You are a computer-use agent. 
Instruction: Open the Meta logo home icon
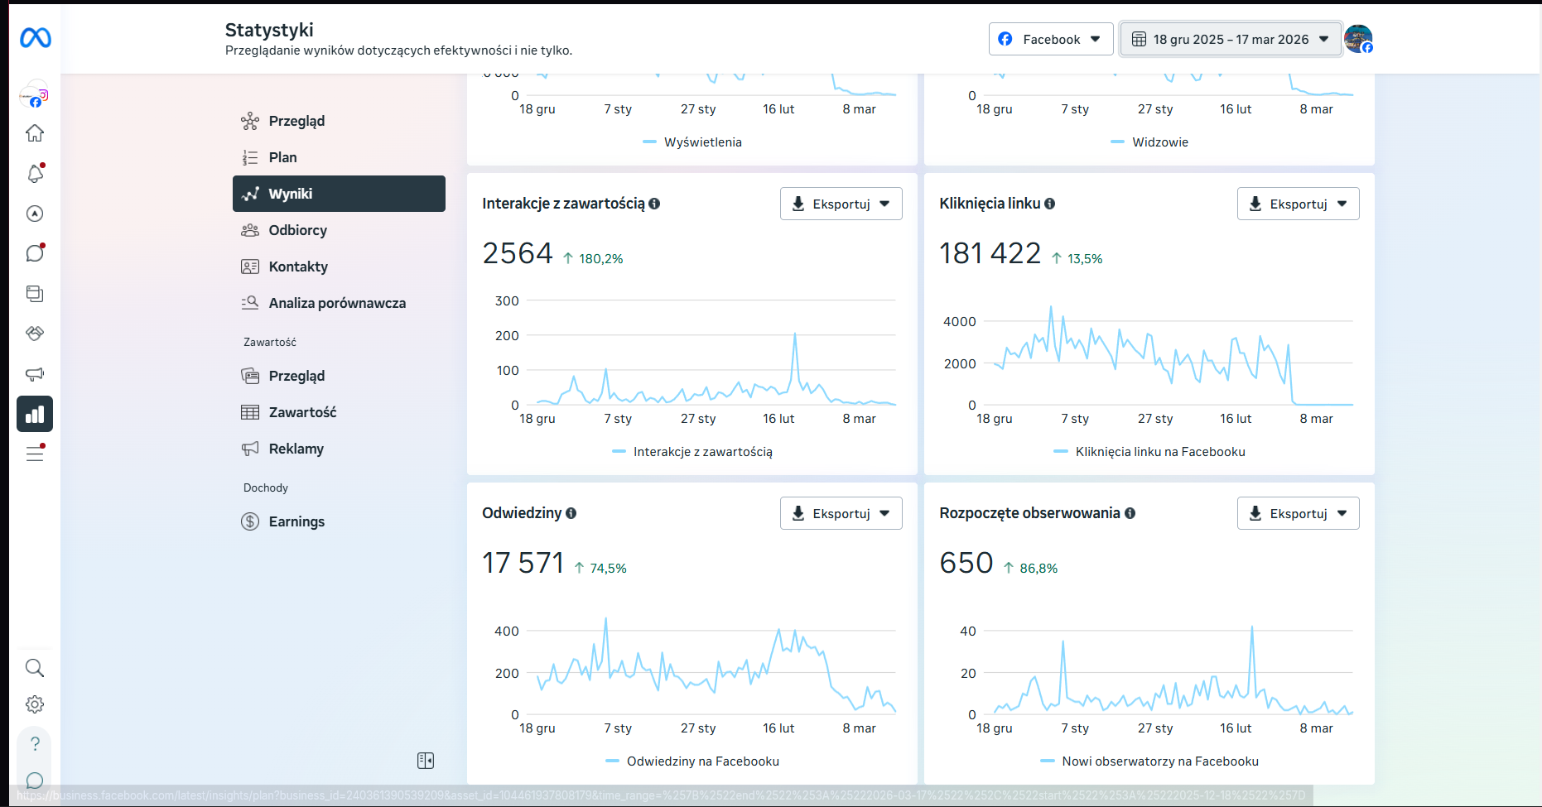36,38
